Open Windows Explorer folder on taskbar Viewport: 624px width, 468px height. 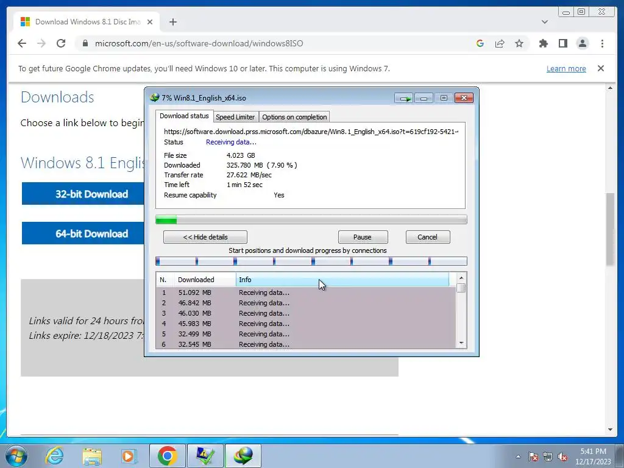(92, 456)
